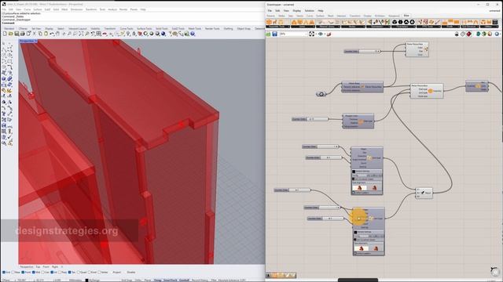Click Ortho in Rhino status bar

pyautogui.click(x=138, y=280)
